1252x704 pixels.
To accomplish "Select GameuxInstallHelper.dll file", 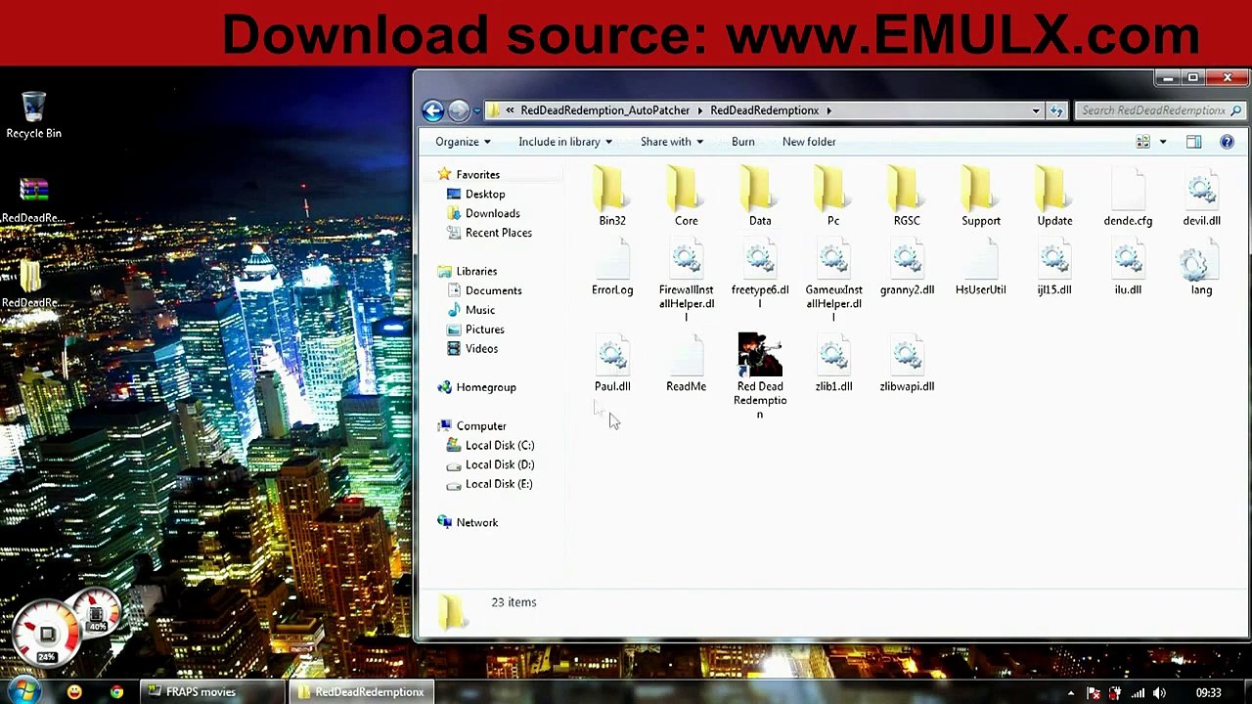I will tap(833, 282).
